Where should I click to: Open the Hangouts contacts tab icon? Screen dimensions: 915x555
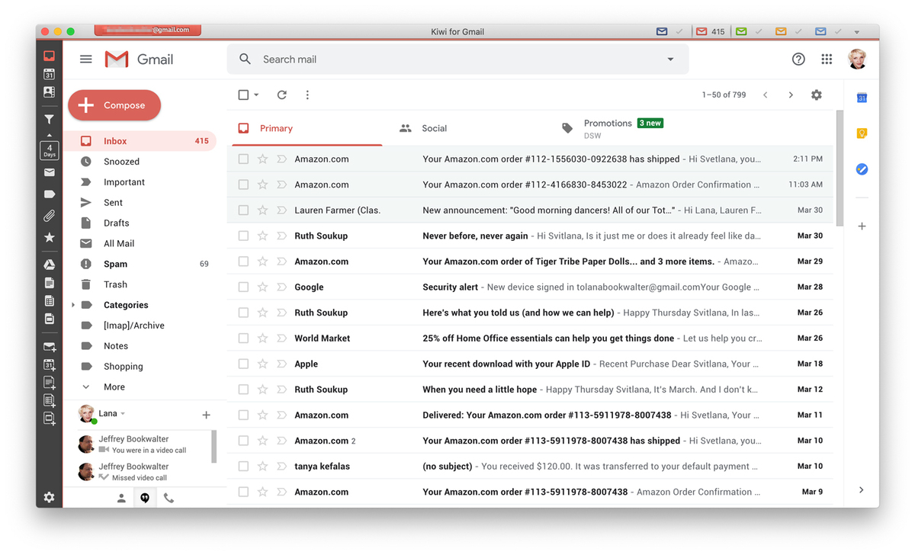pyautogui.click(x=121, y=498)
